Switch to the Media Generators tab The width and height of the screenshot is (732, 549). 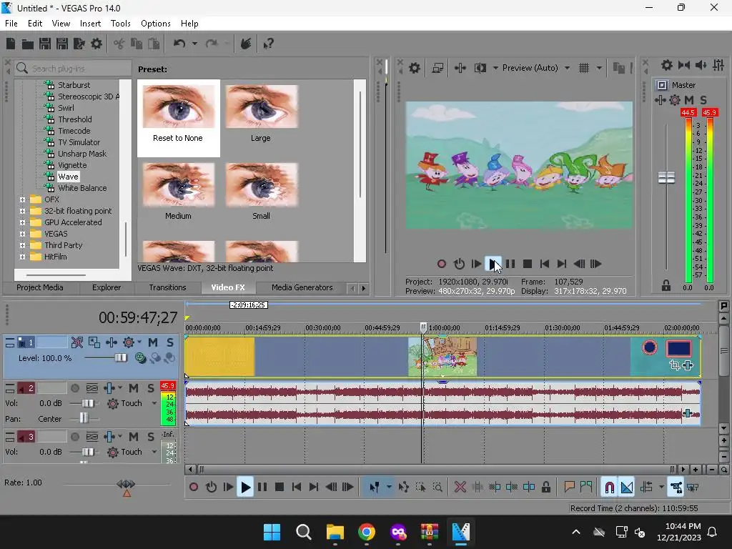point(302,287)
